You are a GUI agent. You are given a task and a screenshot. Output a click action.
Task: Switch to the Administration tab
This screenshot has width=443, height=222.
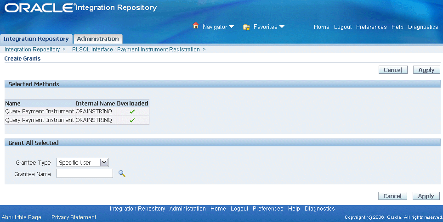pos(98,39)
